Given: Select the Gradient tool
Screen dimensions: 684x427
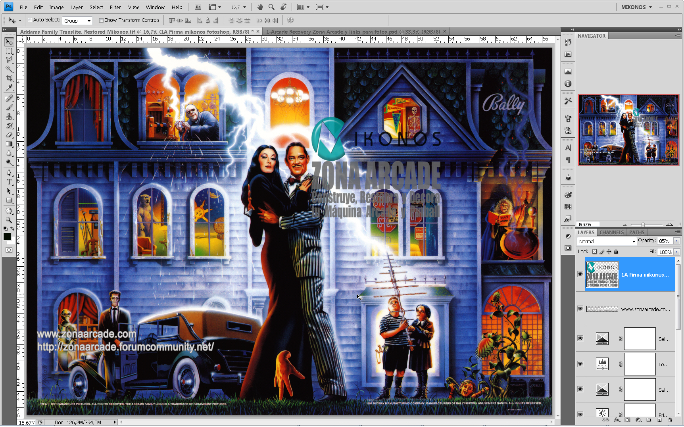Looking at the screenshot, I should [9, 144].
